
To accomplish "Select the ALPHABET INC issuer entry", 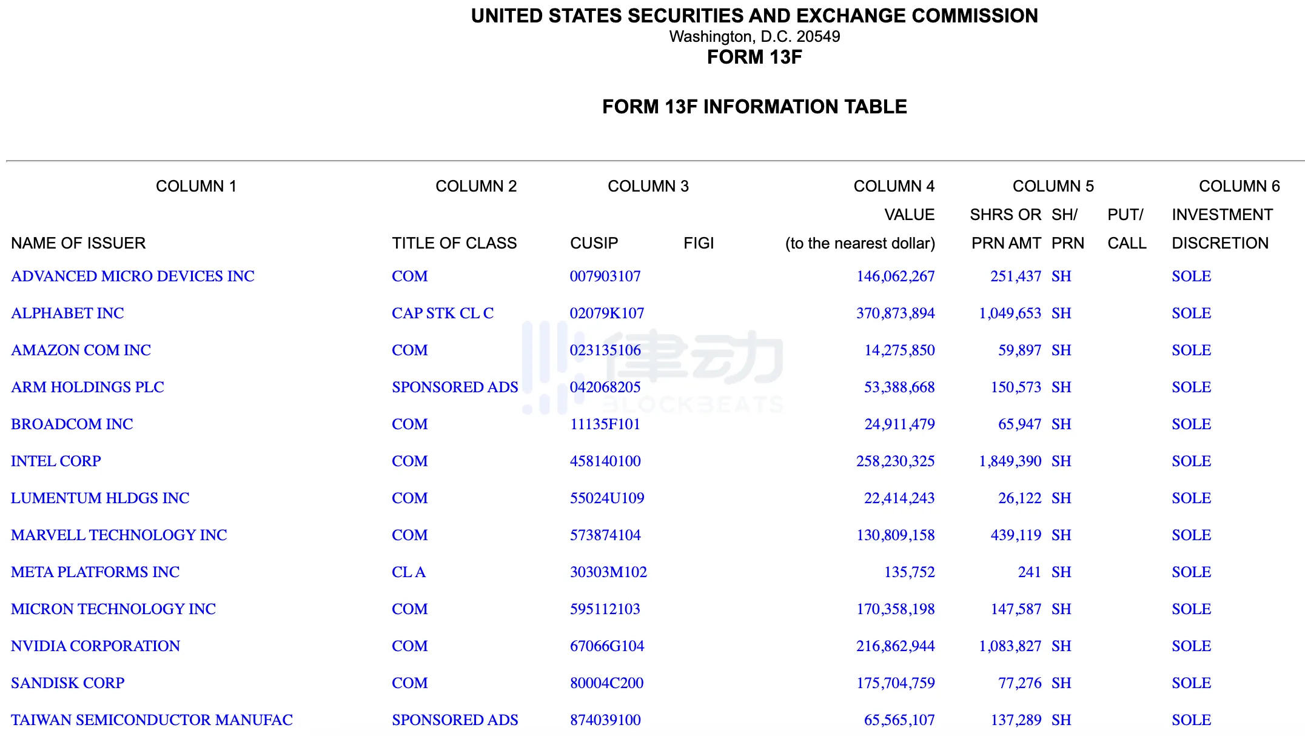I will click(67, 313).
